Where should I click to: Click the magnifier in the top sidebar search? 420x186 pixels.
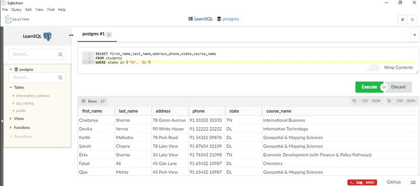pos(60,54)
